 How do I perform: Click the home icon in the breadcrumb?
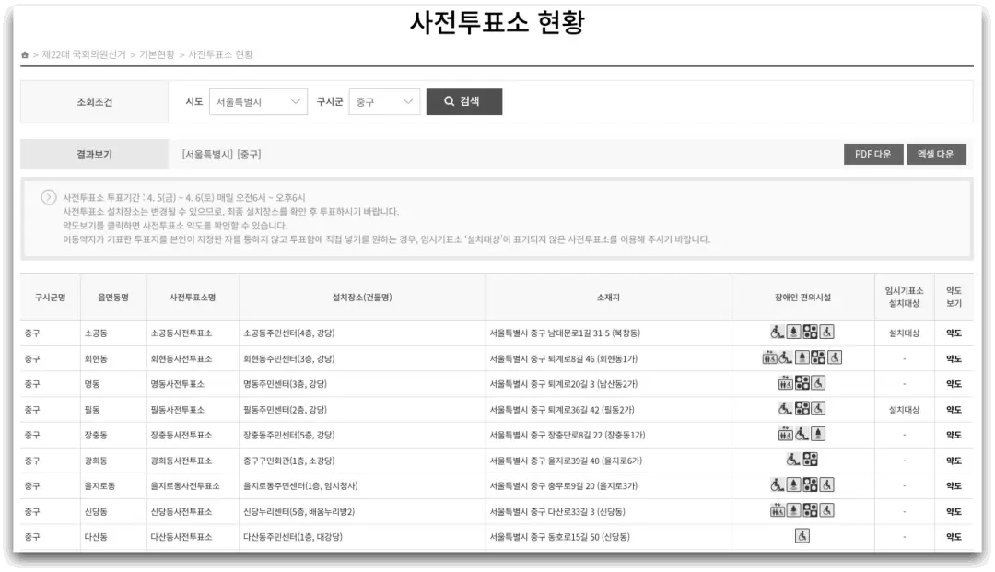pos(25,54)
